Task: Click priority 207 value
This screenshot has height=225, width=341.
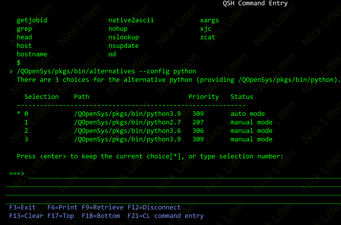Action: (198, 122)
